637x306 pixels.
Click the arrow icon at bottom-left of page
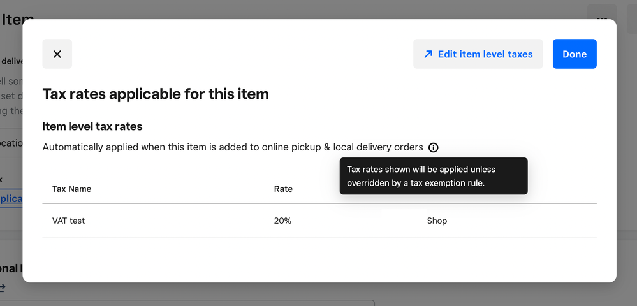(x=3, y=288)
